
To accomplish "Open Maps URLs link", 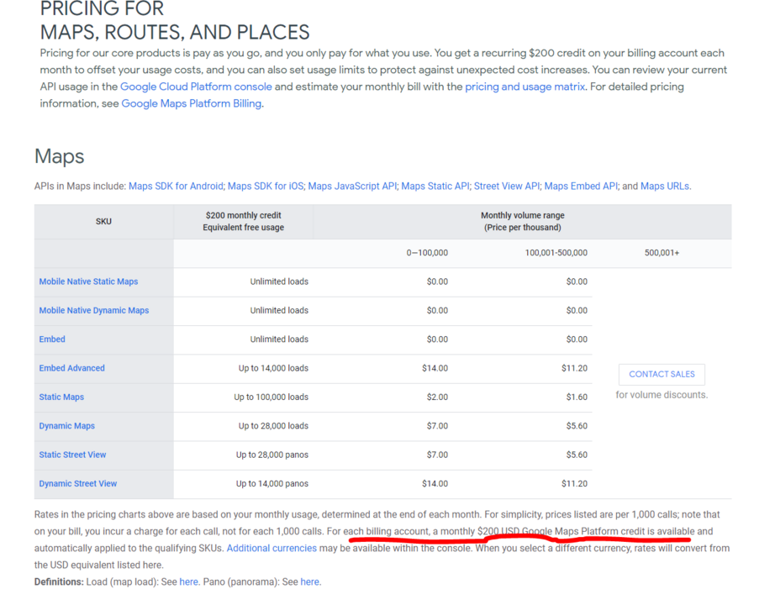I will point(665,187).
